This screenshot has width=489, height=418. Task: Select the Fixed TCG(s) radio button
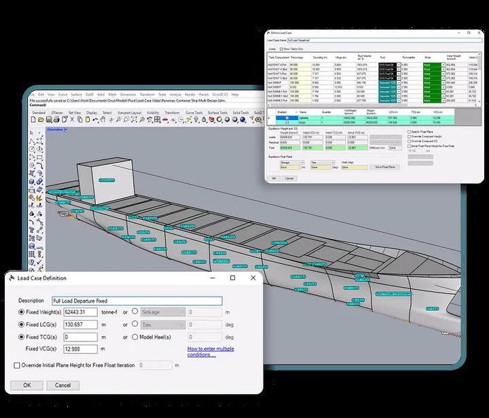[21, 337]
